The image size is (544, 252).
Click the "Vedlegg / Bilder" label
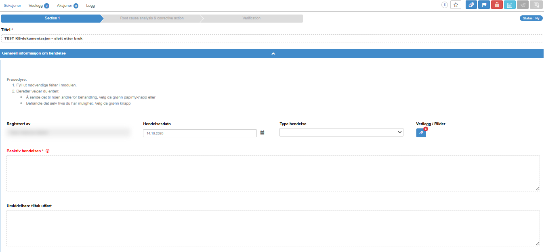pos(431,124)
